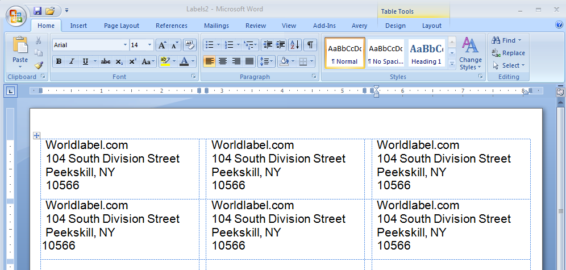Toggle Bold formatting
Viewport: 566px width, 270px height.
59,61
